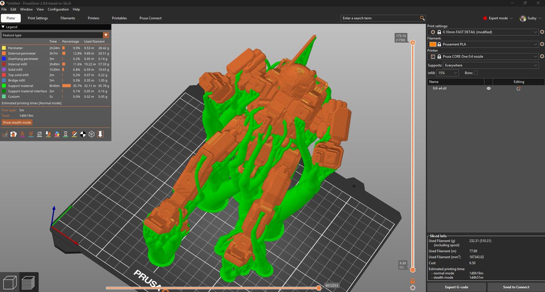Toggle center of gravity marker icon
This screenshot has width=545, height=292.
(x=83, y=134)
